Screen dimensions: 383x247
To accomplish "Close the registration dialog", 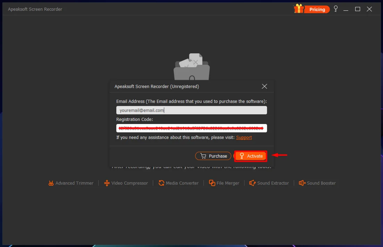I will pyautogui.click(x=264, y=86).
